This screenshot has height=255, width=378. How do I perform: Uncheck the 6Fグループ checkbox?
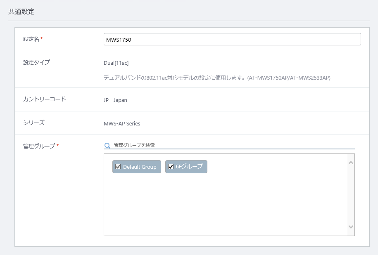click(x=171, y=167)
